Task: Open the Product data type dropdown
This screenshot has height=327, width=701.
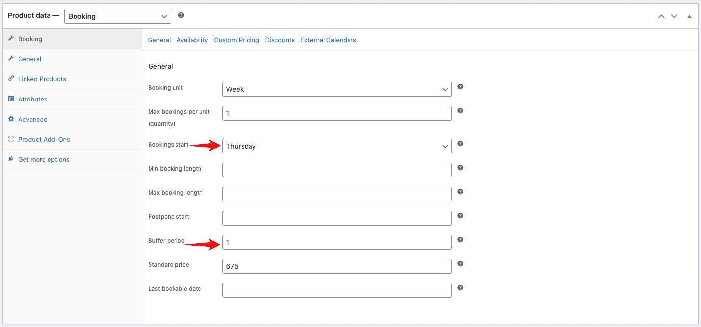Action: (x=118, y=16)
